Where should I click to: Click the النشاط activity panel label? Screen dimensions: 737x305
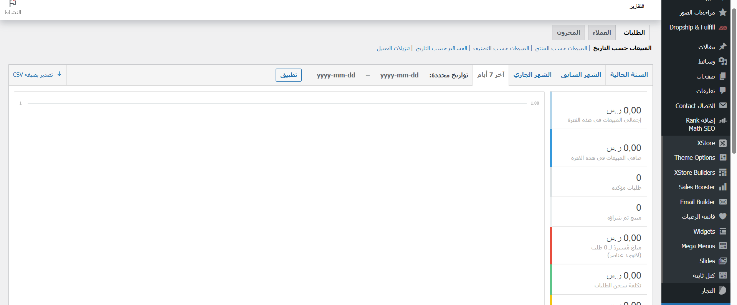pyautogui.click(x=13, y=12)
